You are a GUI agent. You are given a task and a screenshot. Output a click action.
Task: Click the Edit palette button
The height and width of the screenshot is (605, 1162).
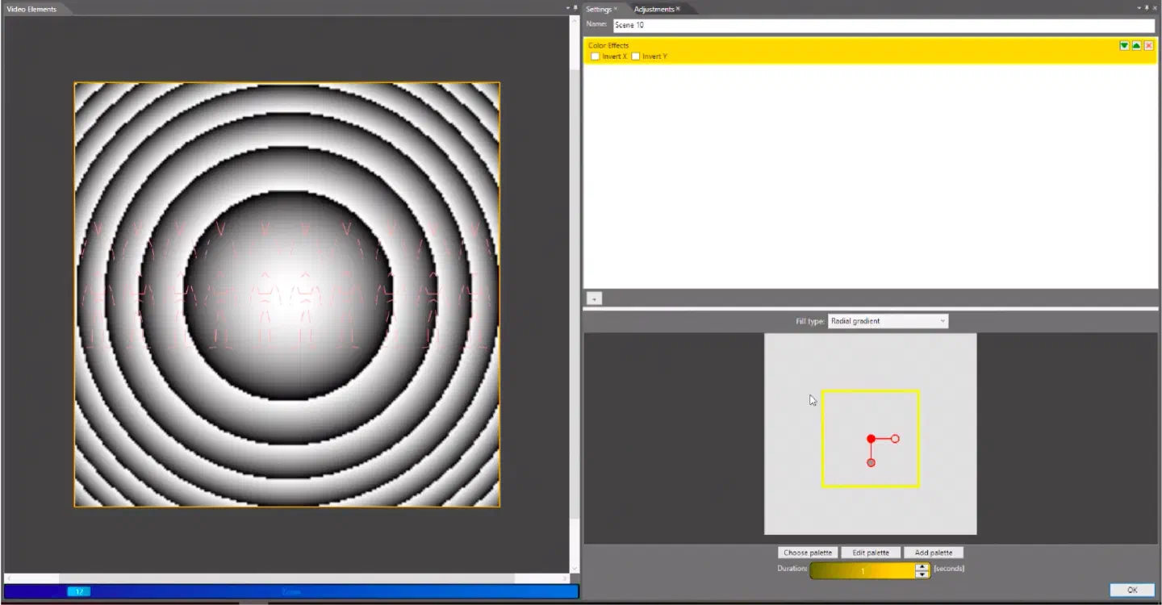(x=871, y=553)
